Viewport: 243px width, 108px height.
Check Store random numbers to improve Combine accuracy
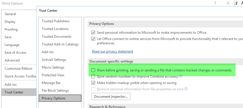93,77
